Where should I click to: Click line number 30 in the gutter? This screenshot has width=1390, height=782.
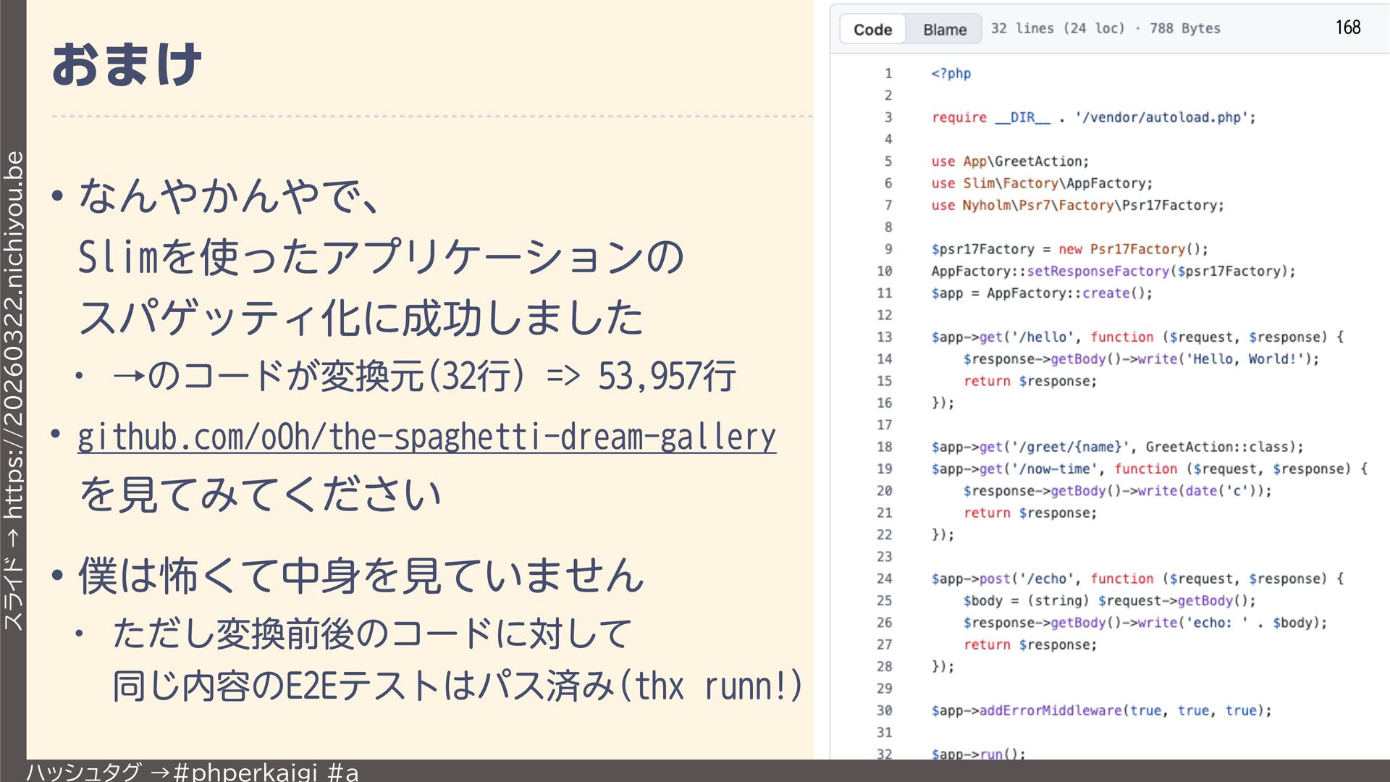pos(885,710)
